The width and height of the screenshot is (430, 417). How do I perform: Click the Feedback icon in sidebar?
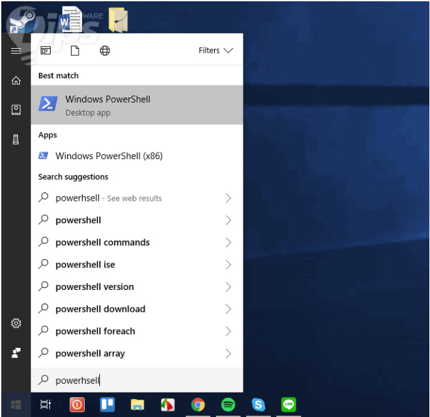[16, 353]
